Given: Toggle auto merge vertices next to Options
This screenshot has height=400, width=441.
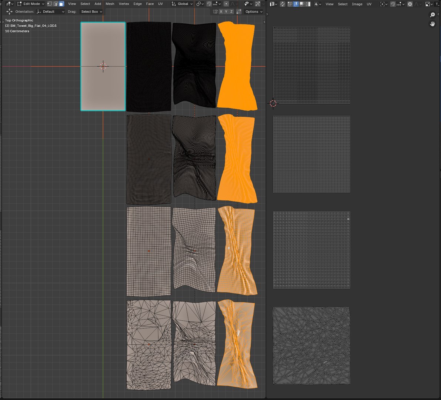Looking at the screenshot, I should click(x=239, y=11).
